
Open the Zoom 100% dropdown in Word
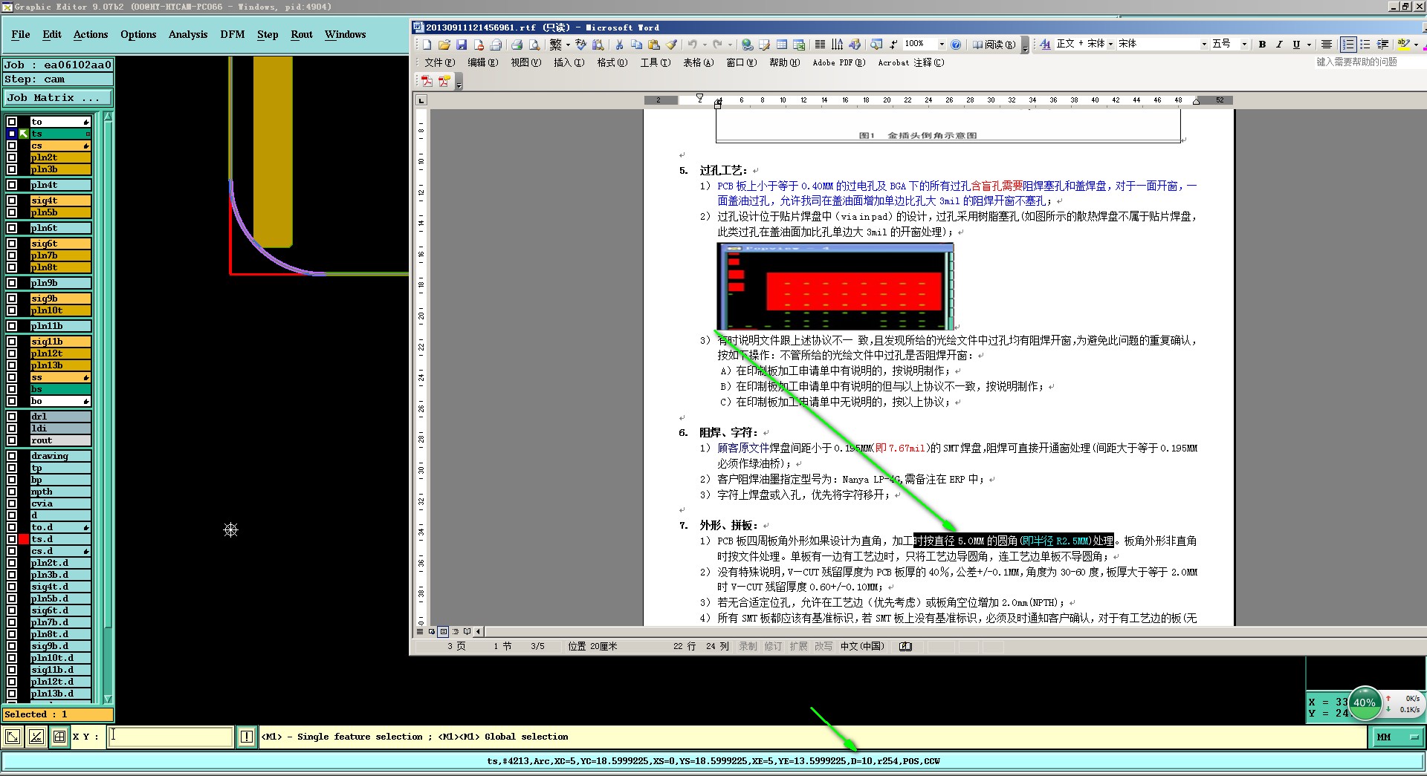tap(942, 45)
